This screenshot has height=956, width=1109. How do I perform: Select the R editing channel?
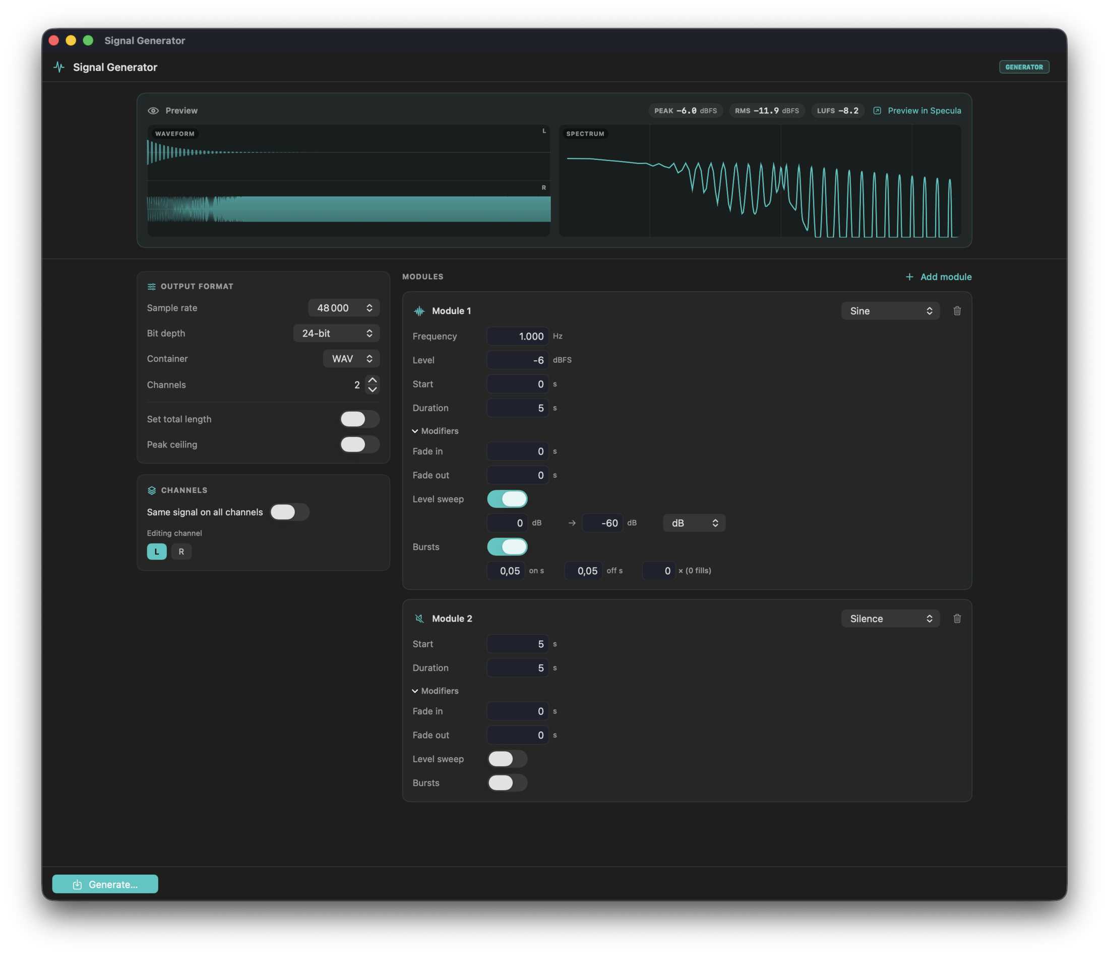[181, 551]
